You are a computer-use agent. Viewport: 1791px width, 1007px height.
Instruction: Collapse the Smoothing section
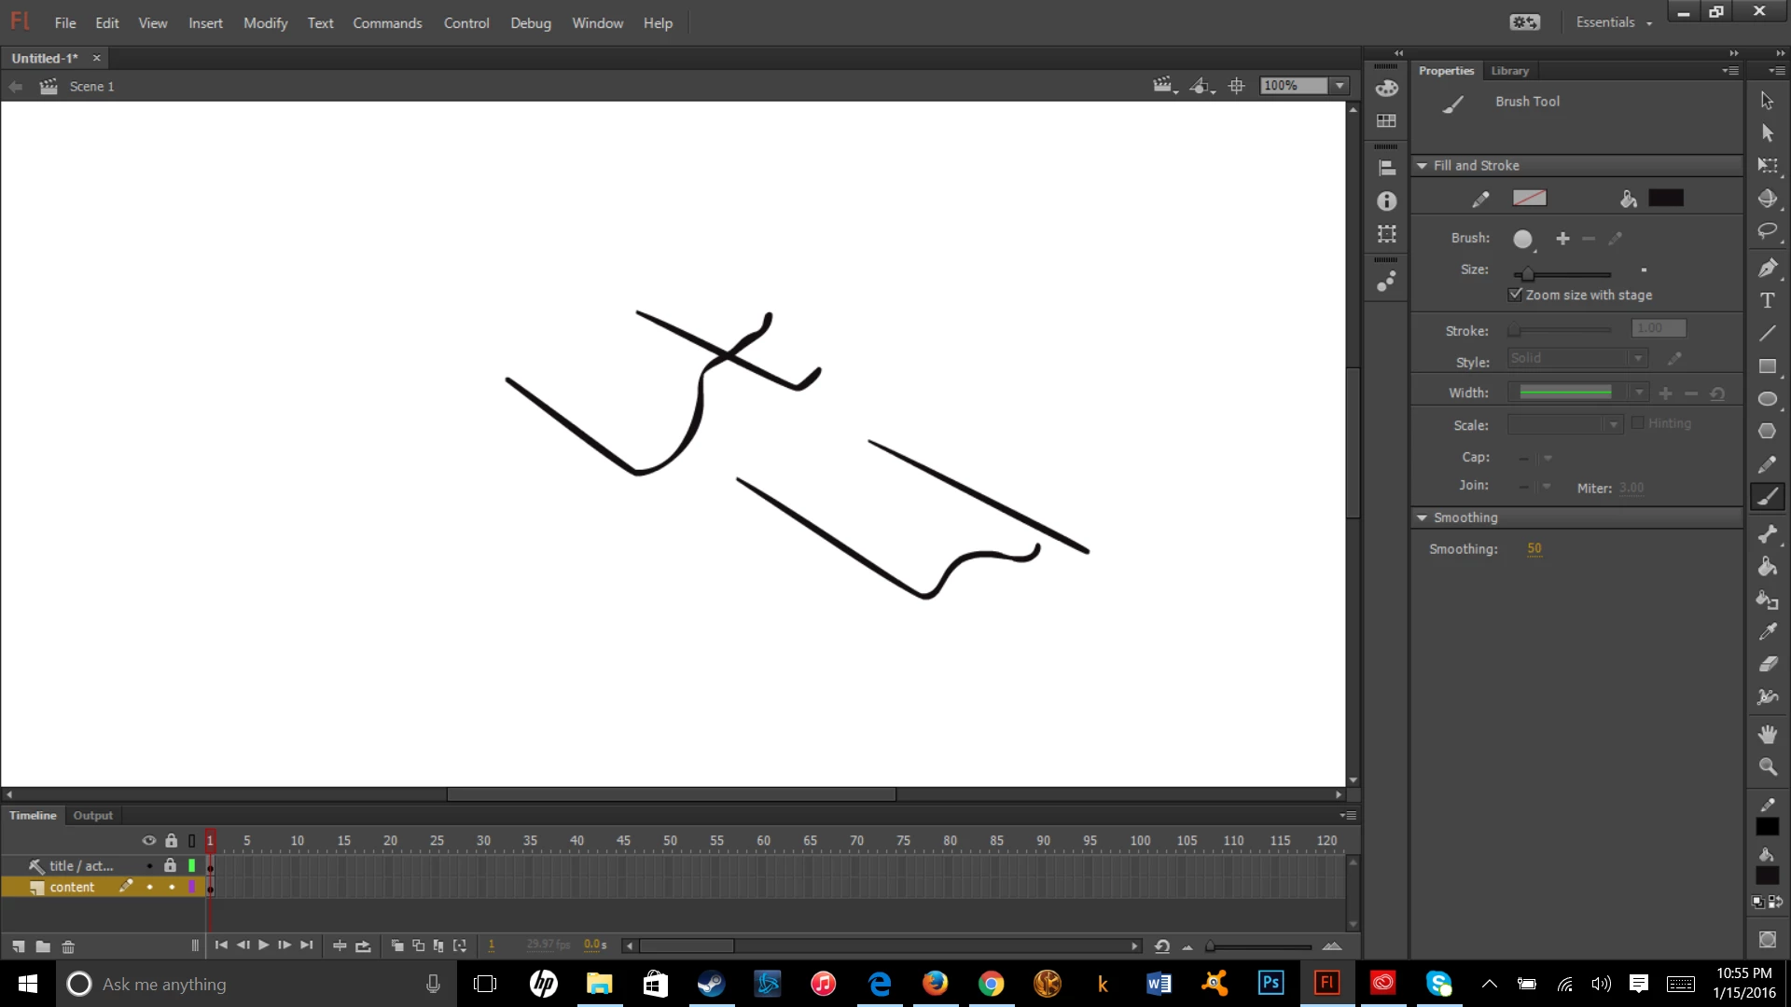point(1422,517)
